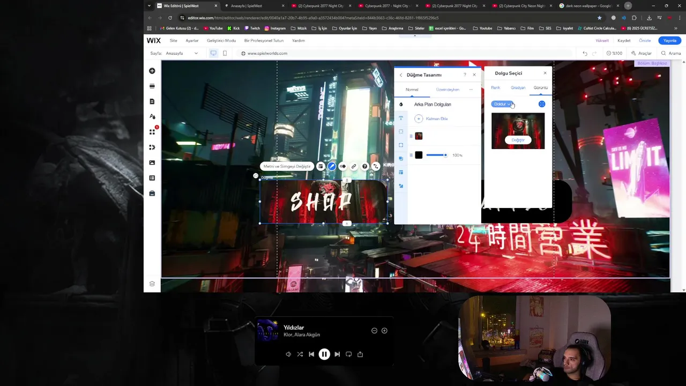Select the bottom icon in design panel sidebar
686x386 pixels.
[x=401, y=186]
